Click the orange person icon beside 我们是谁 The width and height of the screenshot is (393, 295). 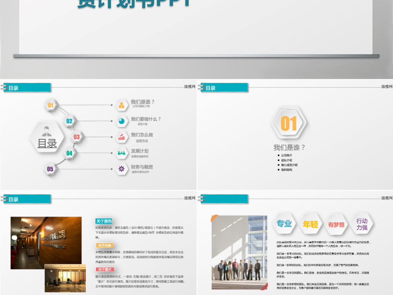point(122,105)
